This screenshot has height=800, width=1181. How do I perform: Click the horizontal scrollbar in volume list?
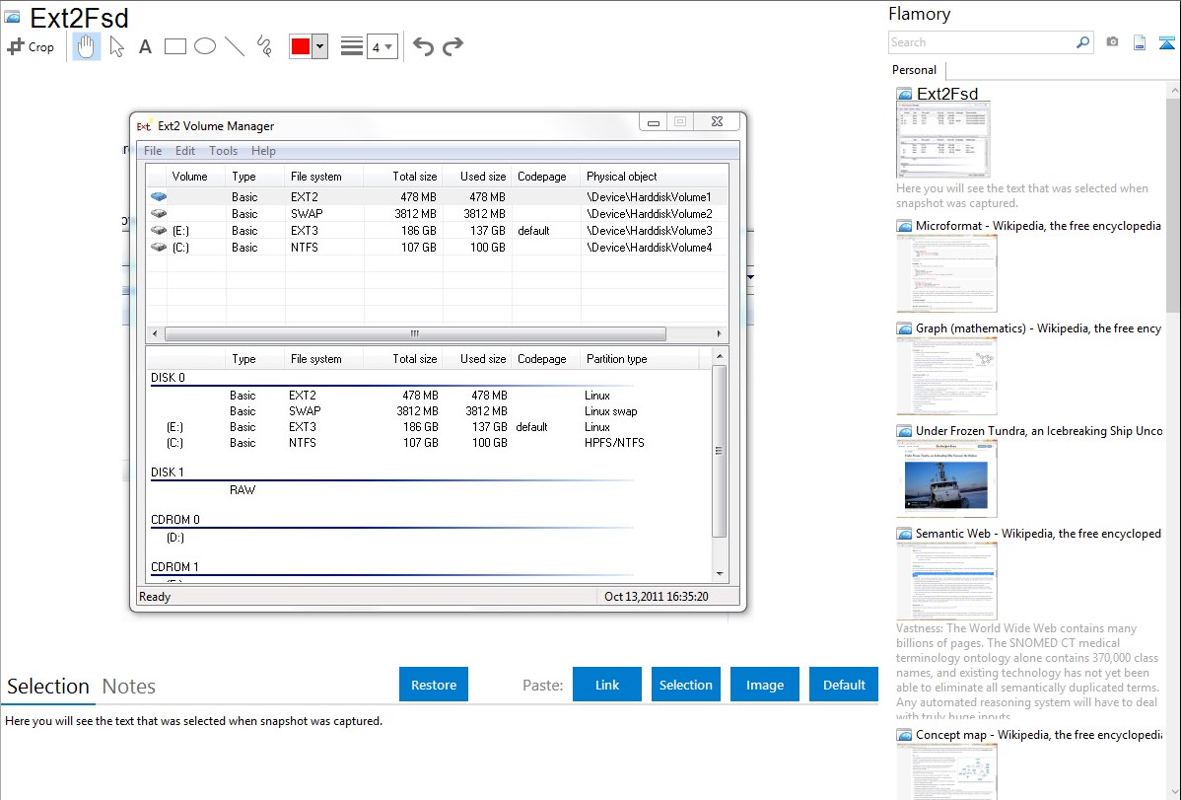(x=415, y=333)
